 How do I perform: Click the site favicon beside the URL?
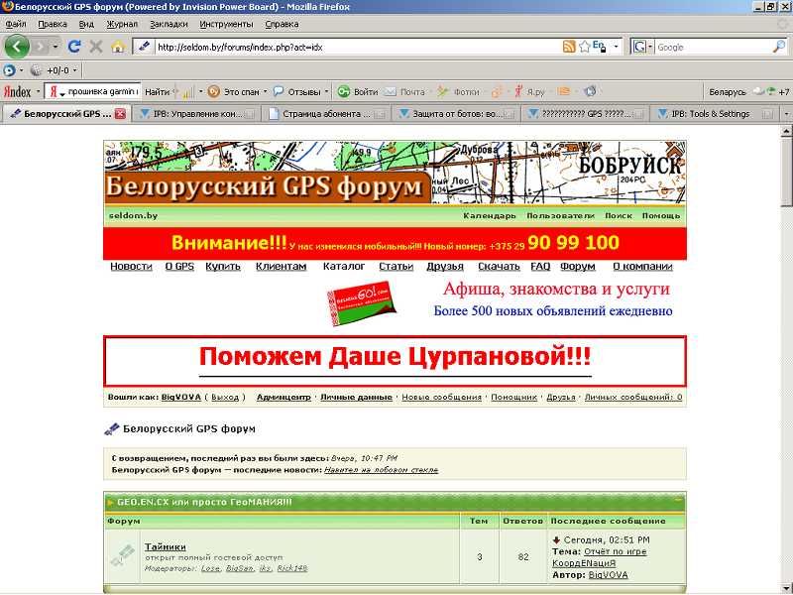[144, 47]
